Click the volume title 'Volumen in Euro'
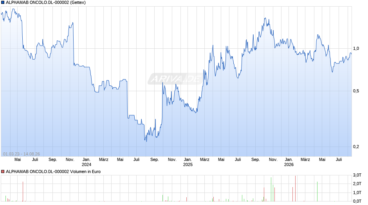Viewport: 368px width, 205px height. pos(85,171)
